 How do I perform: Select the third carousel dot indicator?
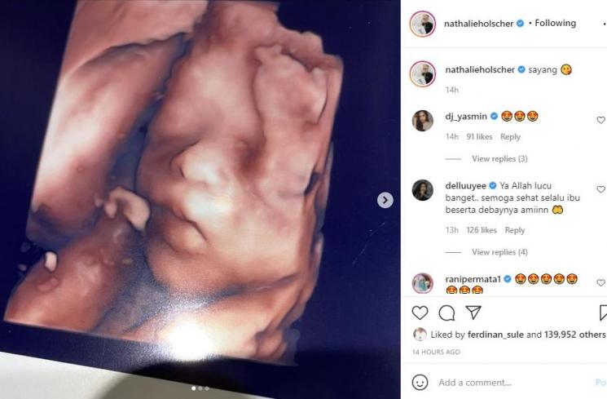click(207, 388)
